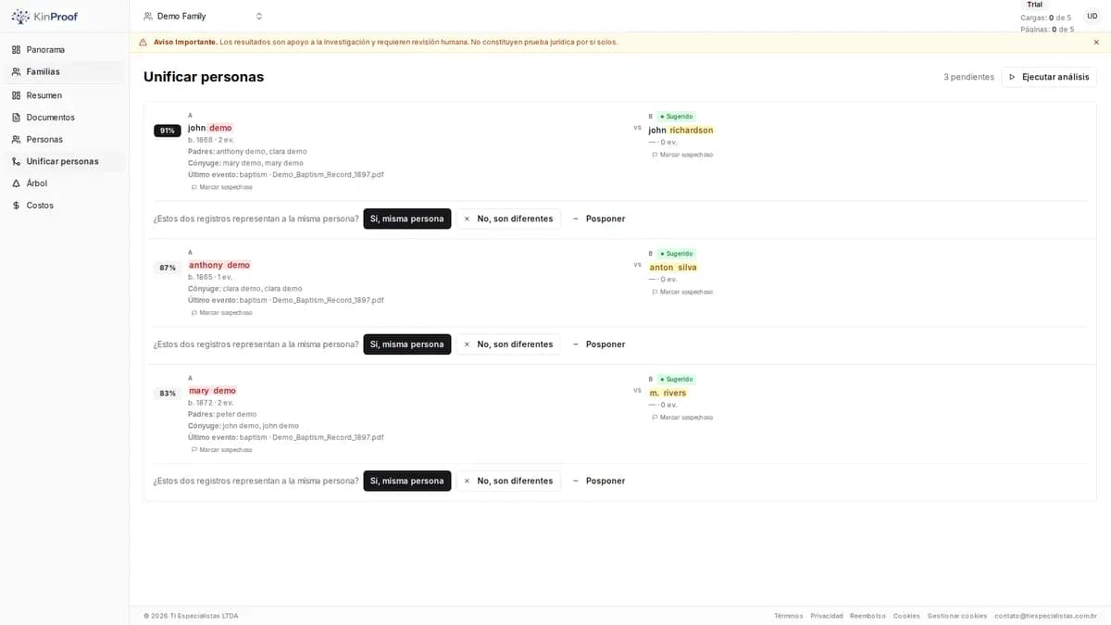Open Personas in the sidebar
Screen dimensions: 1111x625
coord(65,139)
